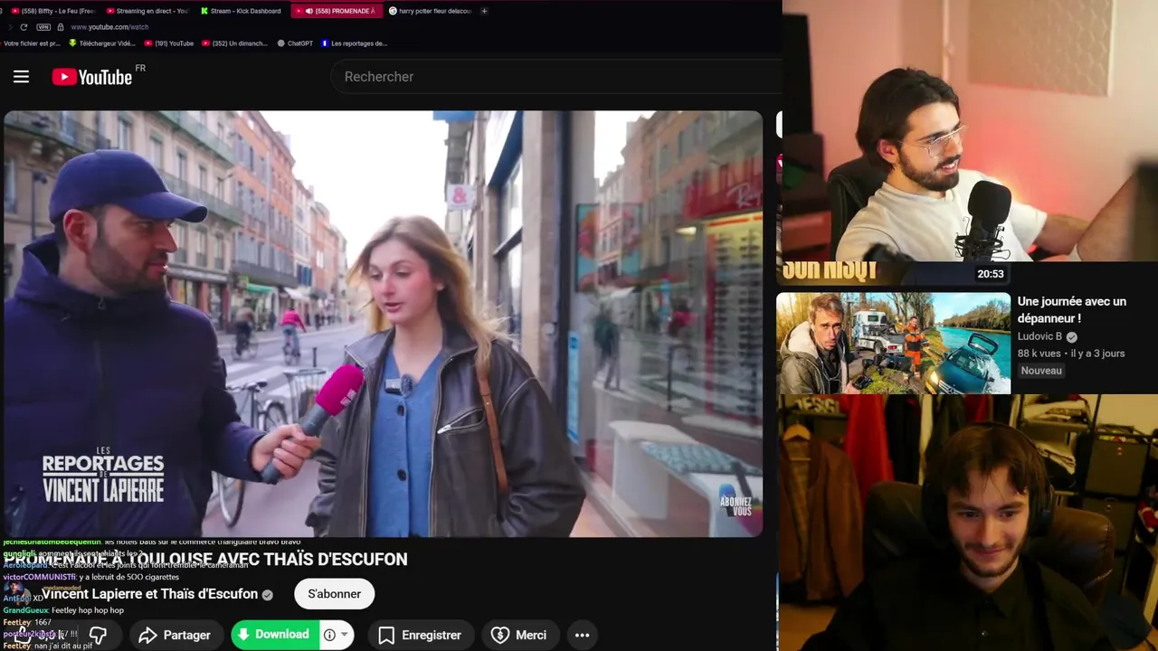1158x651 pixels.
Task: Open the Une journée avec un dépanneur title
Action: [1072, 309]
